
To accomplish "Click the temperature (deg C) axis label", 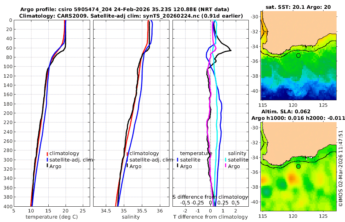I will 52,217.
